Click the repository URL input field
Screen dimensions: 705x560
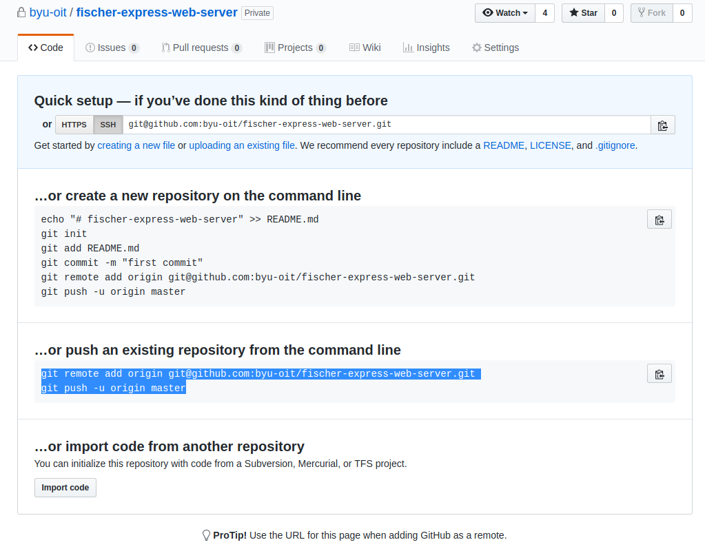pyautogui.click(x=387, y=125)
